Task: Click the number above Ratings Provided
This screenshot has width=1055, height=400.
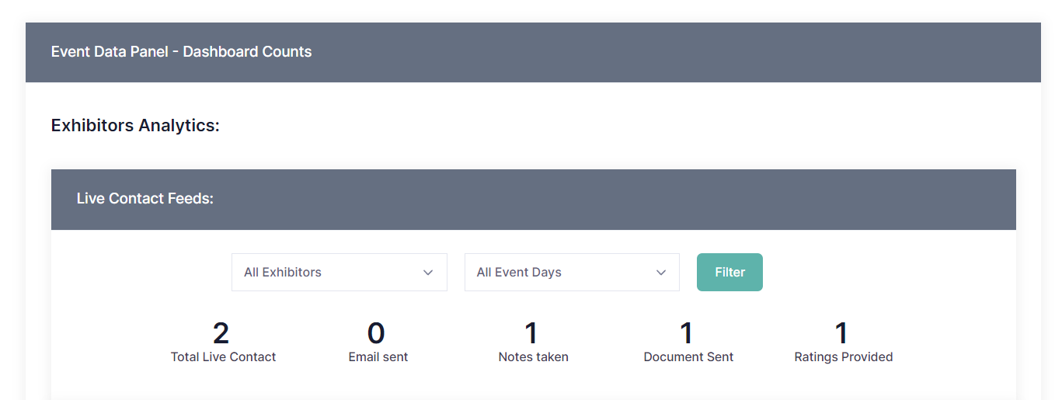Action: coord(841,333)
